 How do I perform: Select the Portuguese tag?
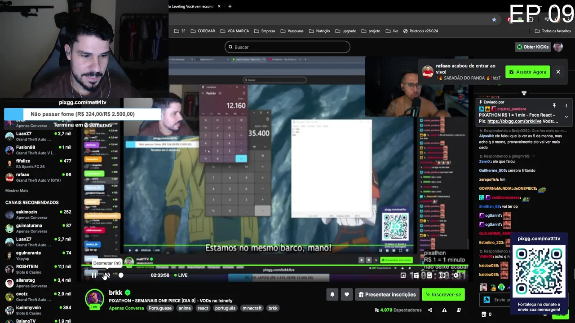[160, 308]
